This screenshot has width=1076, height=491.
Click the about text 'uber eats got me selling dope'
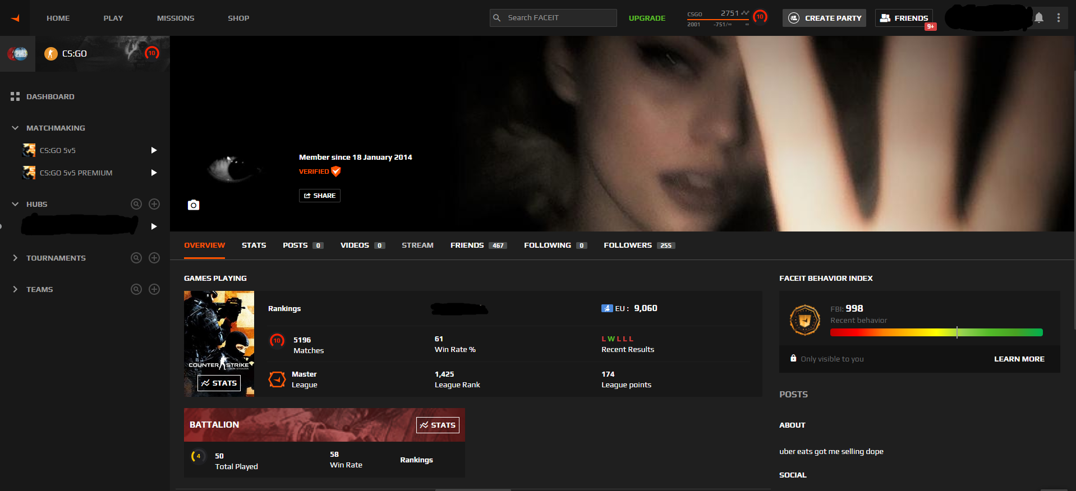tap(831, 451)
